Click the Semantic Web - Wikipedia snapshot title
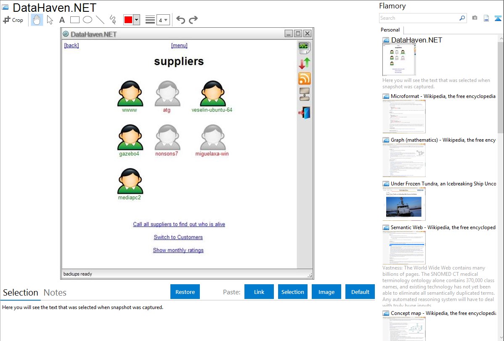504x341 pixels. click(443, 227)
